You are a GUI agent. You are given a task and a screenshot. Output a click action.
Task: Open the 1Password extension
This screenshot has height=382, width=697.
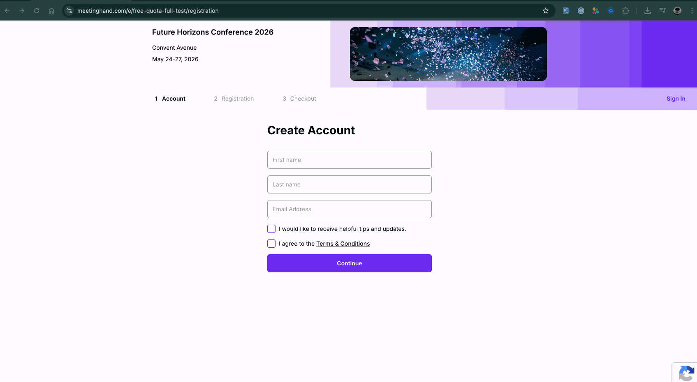[581, 11]
